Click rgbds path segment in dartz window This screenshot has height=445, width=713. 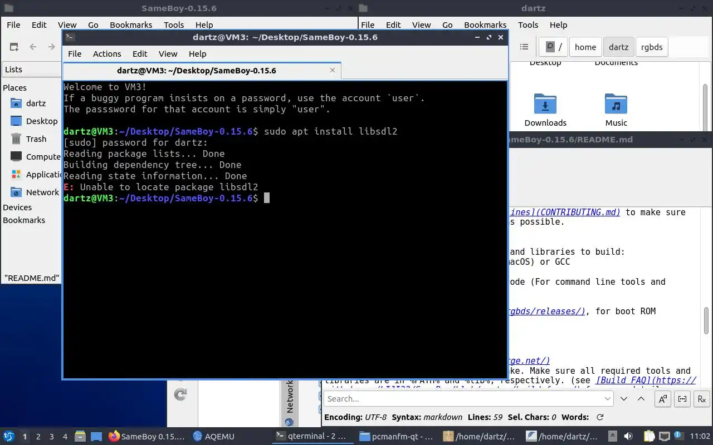(x=652, y=47)
